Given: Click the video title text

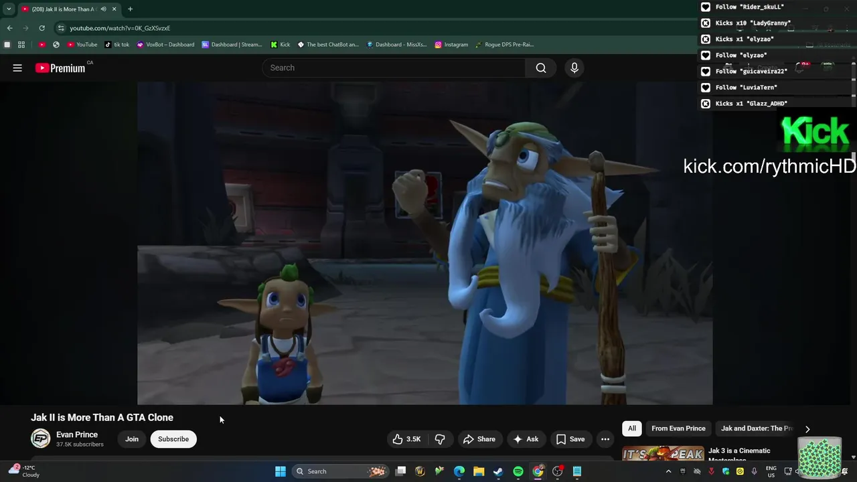Looking at the screenshot, I should point(102,417).
